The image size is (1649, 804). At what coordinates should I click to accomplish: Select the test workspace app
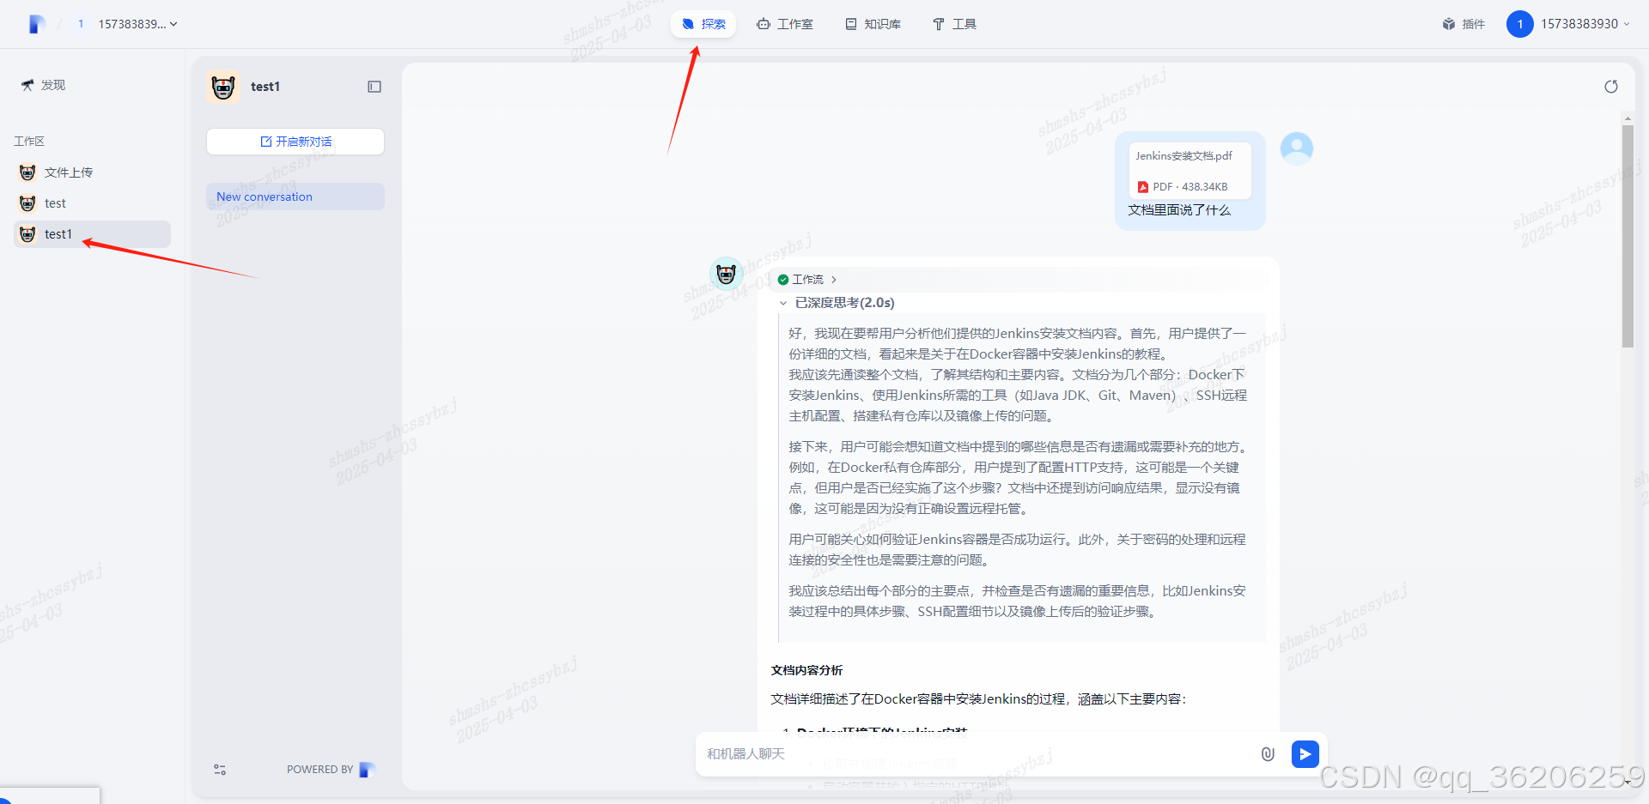coord(92,203)
